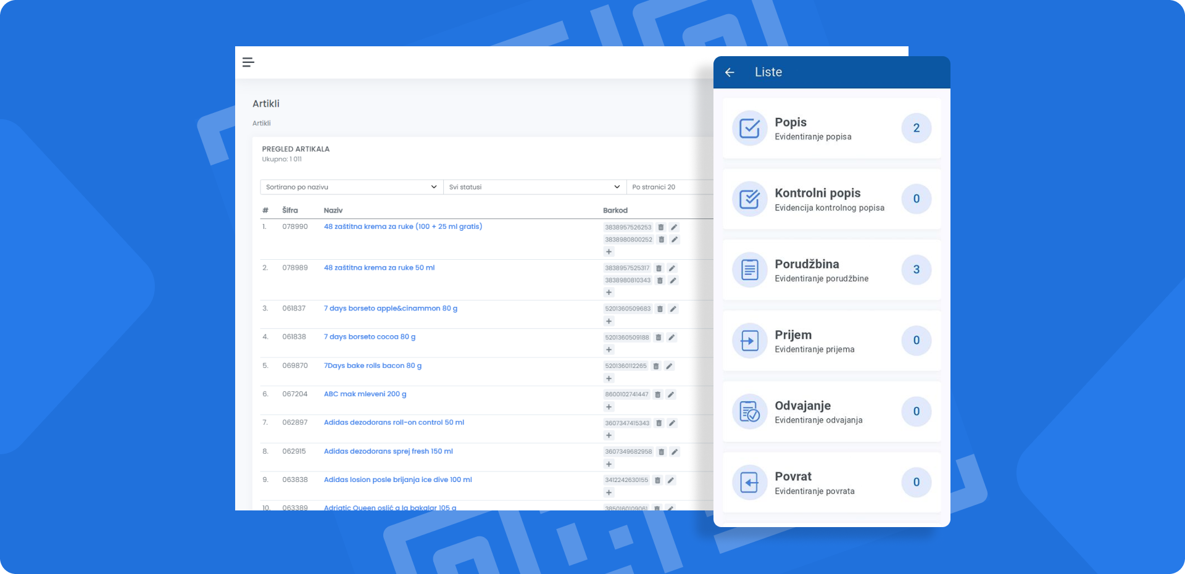Image resolution: width=1185 pixels, height=574 pixels.
Task: Edit barcode 5201360509683
Action: click(x=673, y=309)
